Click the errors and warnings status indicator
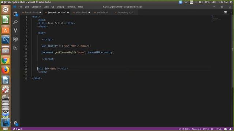234x131 pixels. click(18, 129)
